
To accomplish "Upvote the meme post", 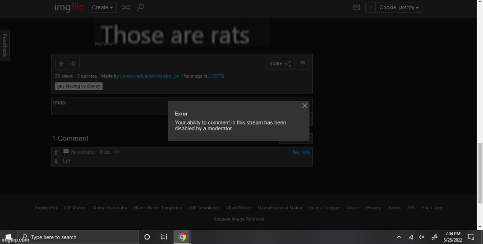I will click(61, 63).
